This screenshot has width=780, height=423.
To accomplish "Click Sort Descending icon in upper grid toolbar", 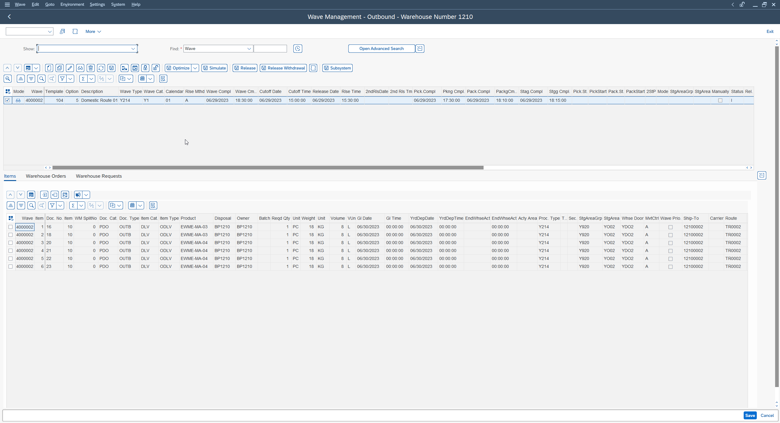I will point(31,79).
